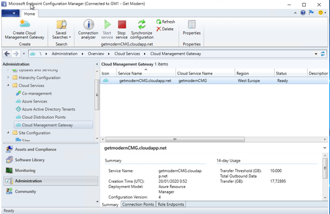Collapse the ribbon with the up arrow

pyautogui.click(x=295, y=13)
